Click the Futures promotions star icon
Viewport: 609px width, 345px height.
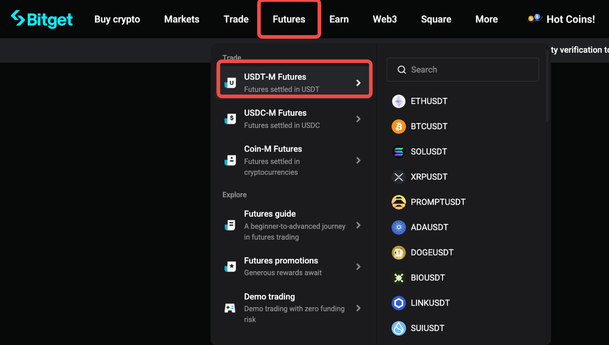click(230, 267)
